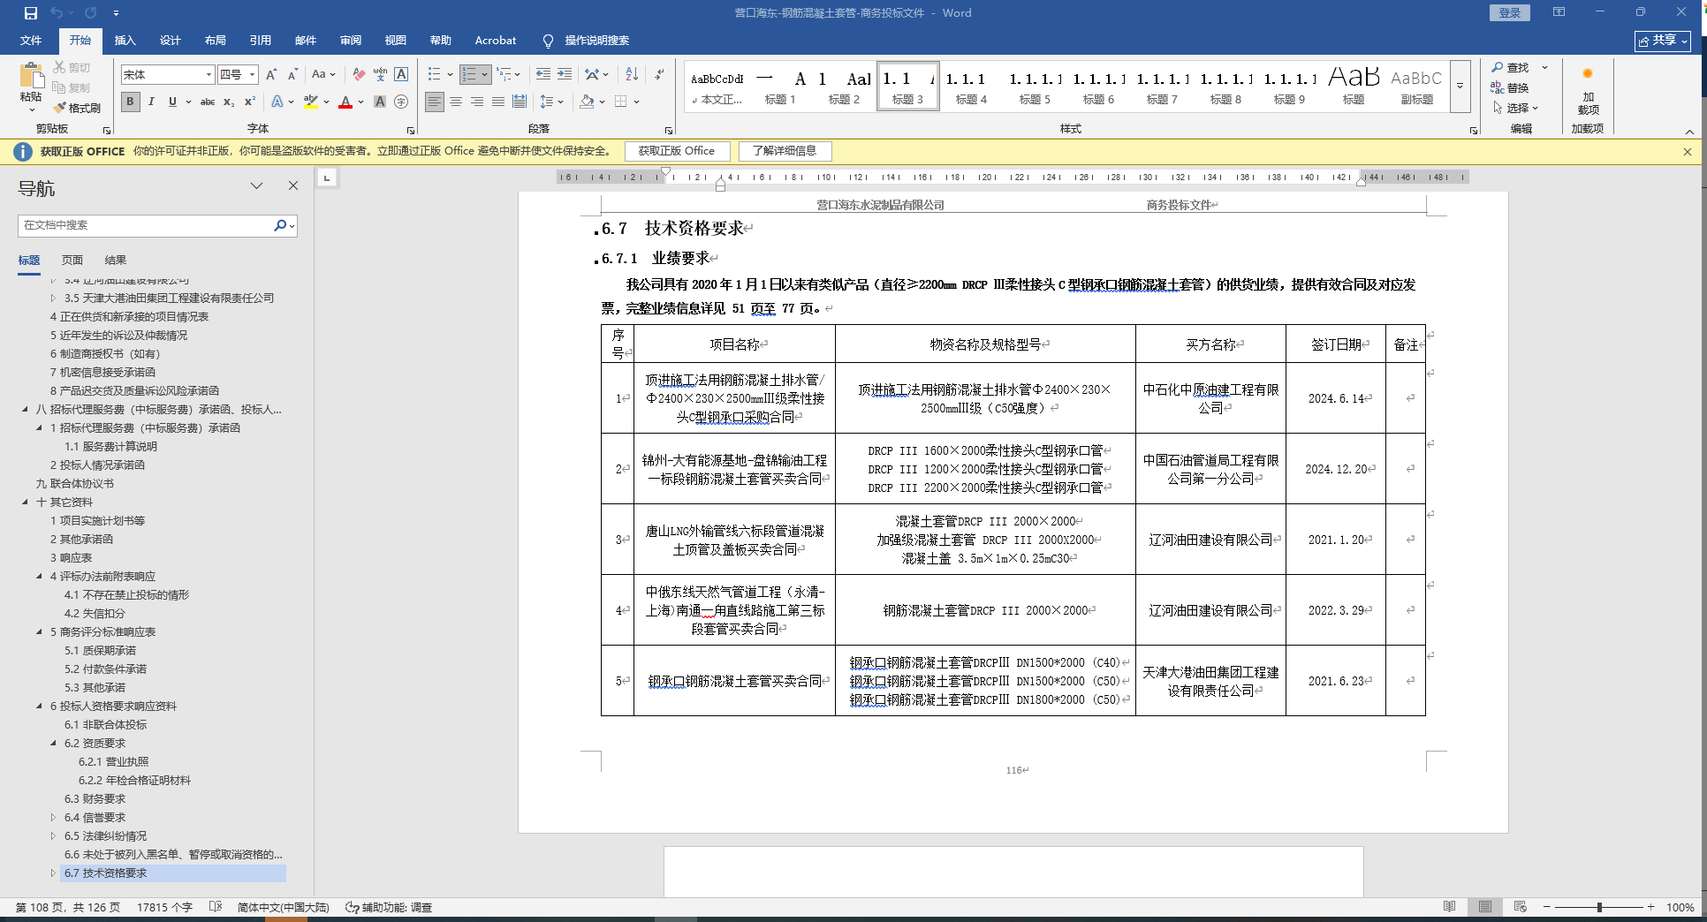The height and width of the screenshot is (922, 1707).
Task: Click the 获取正版 Office button
Action: coord(676,151)
